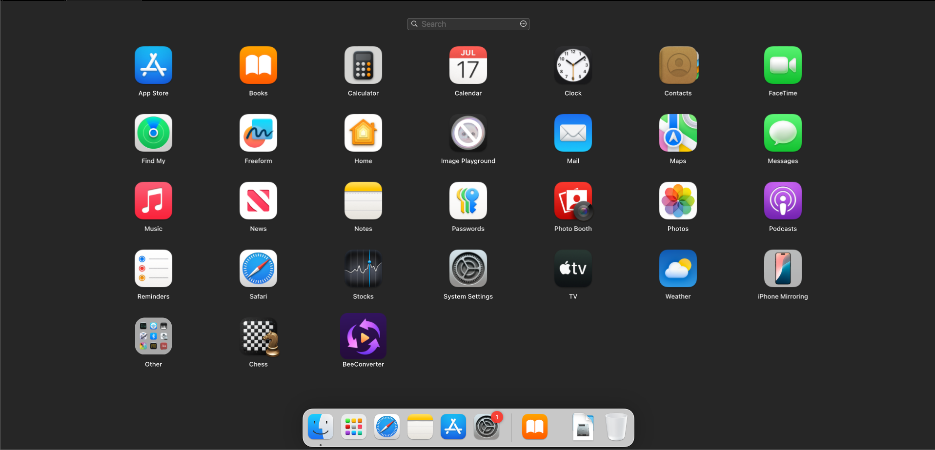The height and width of the screenshot is (450, 935).
Task: Open the Home app
Action: (363, 133)
